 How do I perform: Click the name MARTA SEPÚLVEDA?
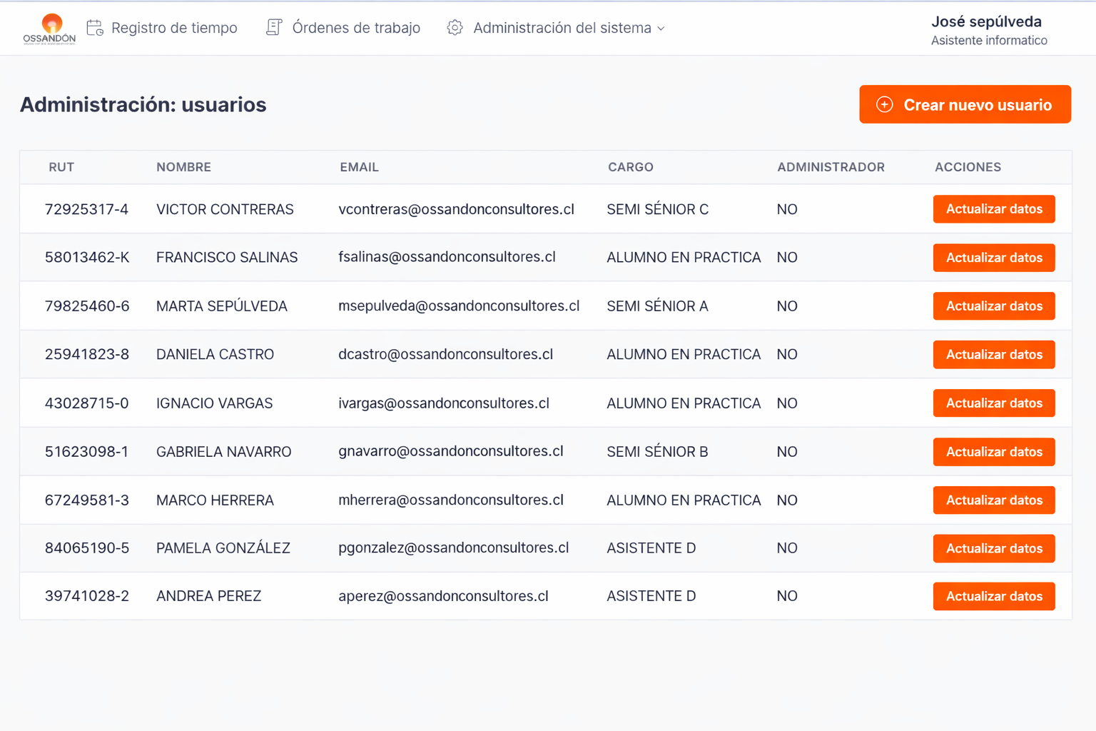(x=222, y=306)
